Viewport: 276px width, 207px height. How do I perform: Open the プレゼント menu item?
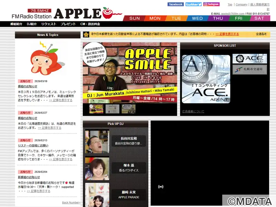68,24
